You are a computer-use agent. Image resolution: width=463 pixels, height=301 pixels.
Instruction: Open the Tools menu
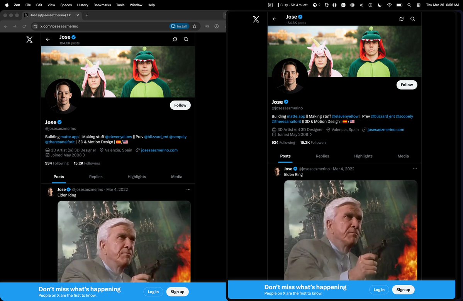120,5
